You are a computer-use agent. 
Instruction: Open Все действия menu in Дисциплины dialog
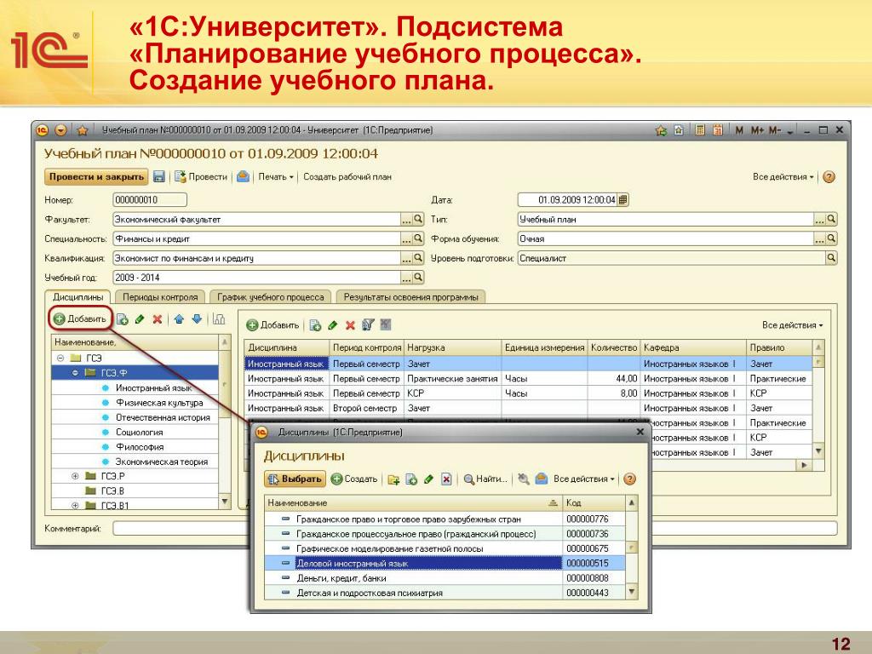[584, 479]
